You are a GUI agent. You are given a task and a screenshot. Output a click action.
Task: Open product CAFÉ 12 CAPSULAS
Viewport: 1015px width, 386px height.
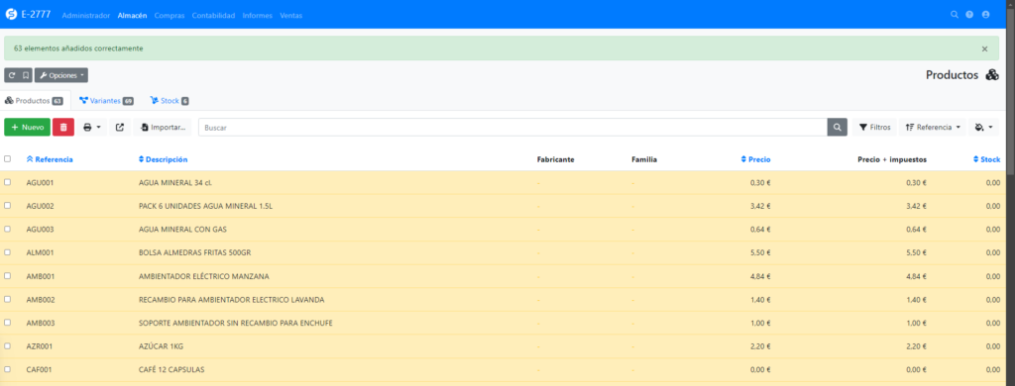coord(171,370)
